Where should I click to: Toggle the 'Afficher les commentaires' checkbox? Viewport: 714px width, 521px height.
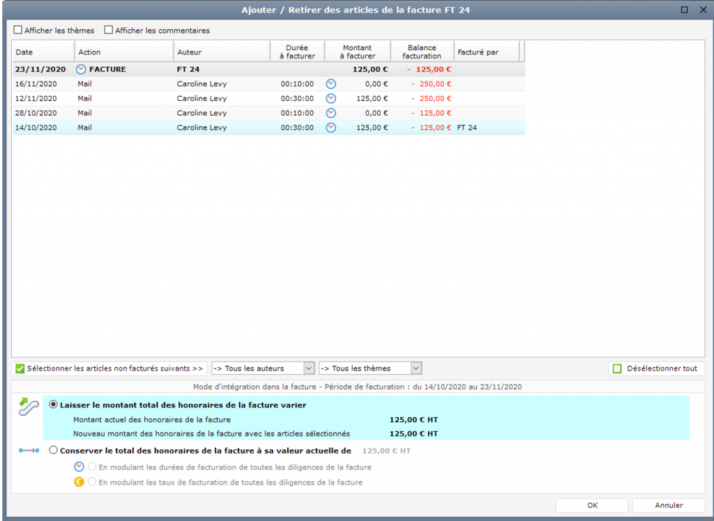click(109, 31)
